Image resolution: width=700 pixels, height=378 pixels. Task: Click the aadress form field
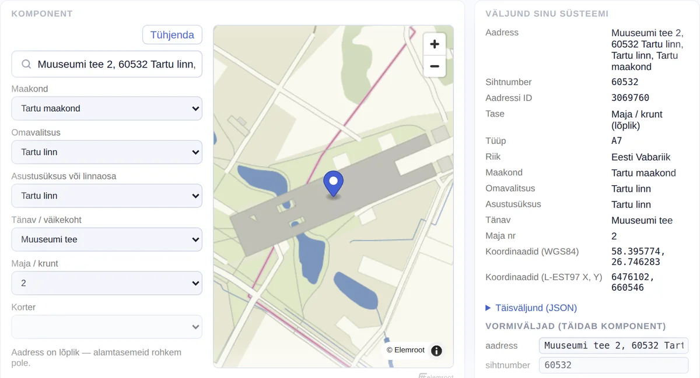pyautogui.click(x=614, y=345)
